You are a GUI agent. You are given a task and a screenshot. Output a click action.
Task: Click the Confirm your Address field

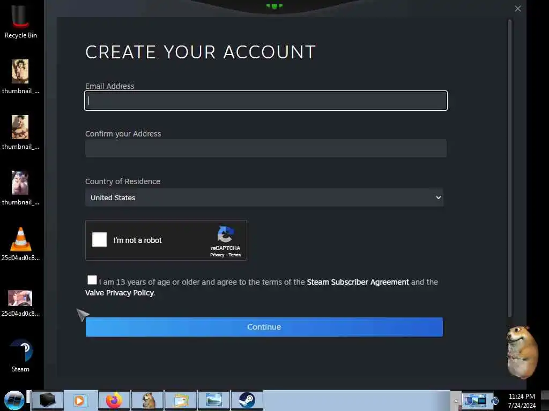coord(266,148)
